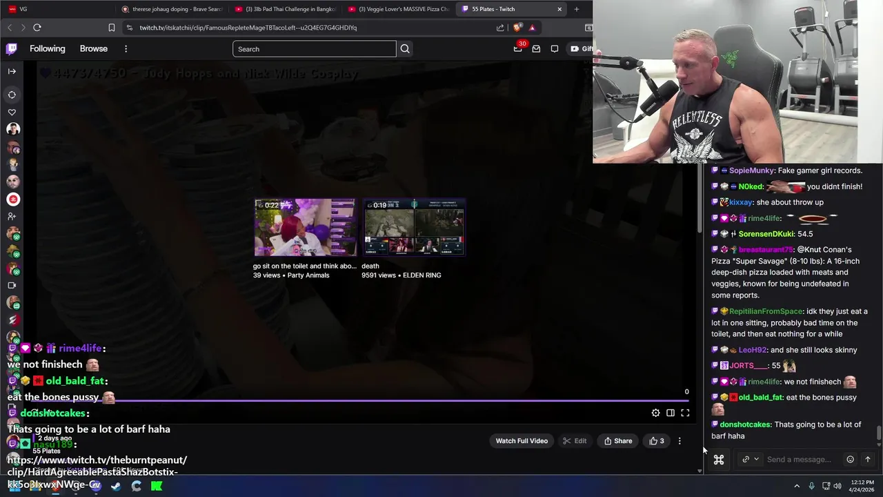The height and width of the screenshot is (497, 883).
Task: Type in the Send a message field
Action: 800,460
